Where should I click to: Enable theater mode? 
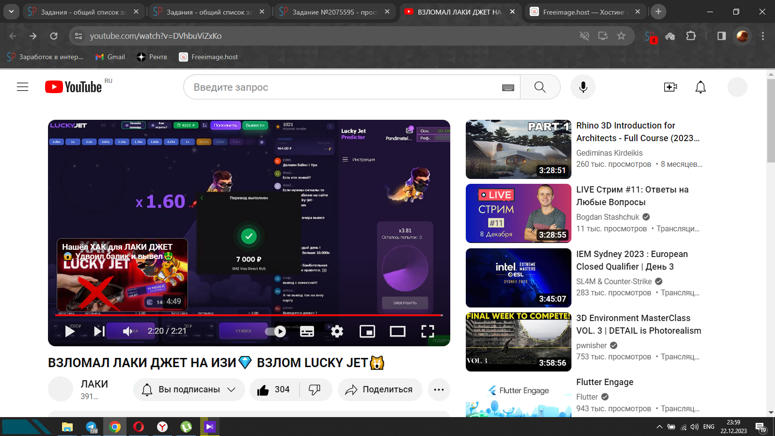point(397,331)
